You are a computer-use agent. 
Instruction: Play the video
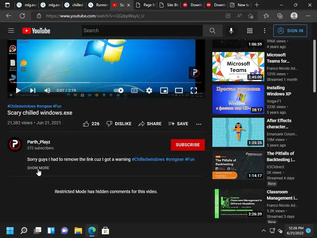coord(18,90)
